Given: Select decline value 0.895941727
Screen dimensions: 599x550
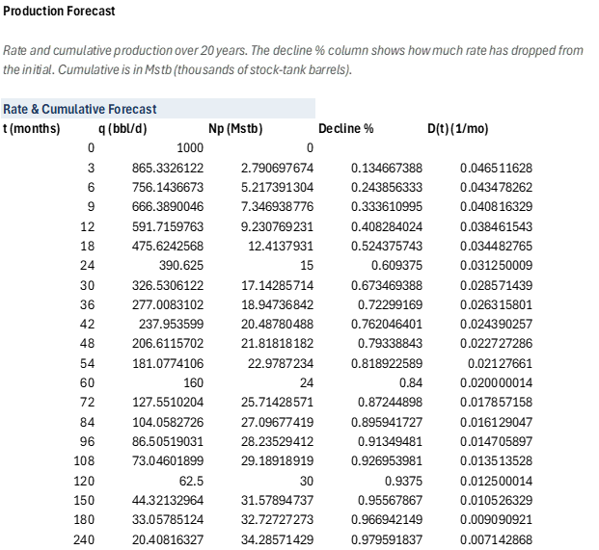Looking at the screenshot, I should [x=387, y=422].
